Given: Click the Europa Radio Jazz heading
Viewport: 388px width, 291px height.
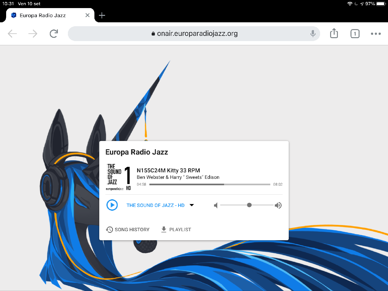Looking at the screenshot, I should click(x=137, y=152).
